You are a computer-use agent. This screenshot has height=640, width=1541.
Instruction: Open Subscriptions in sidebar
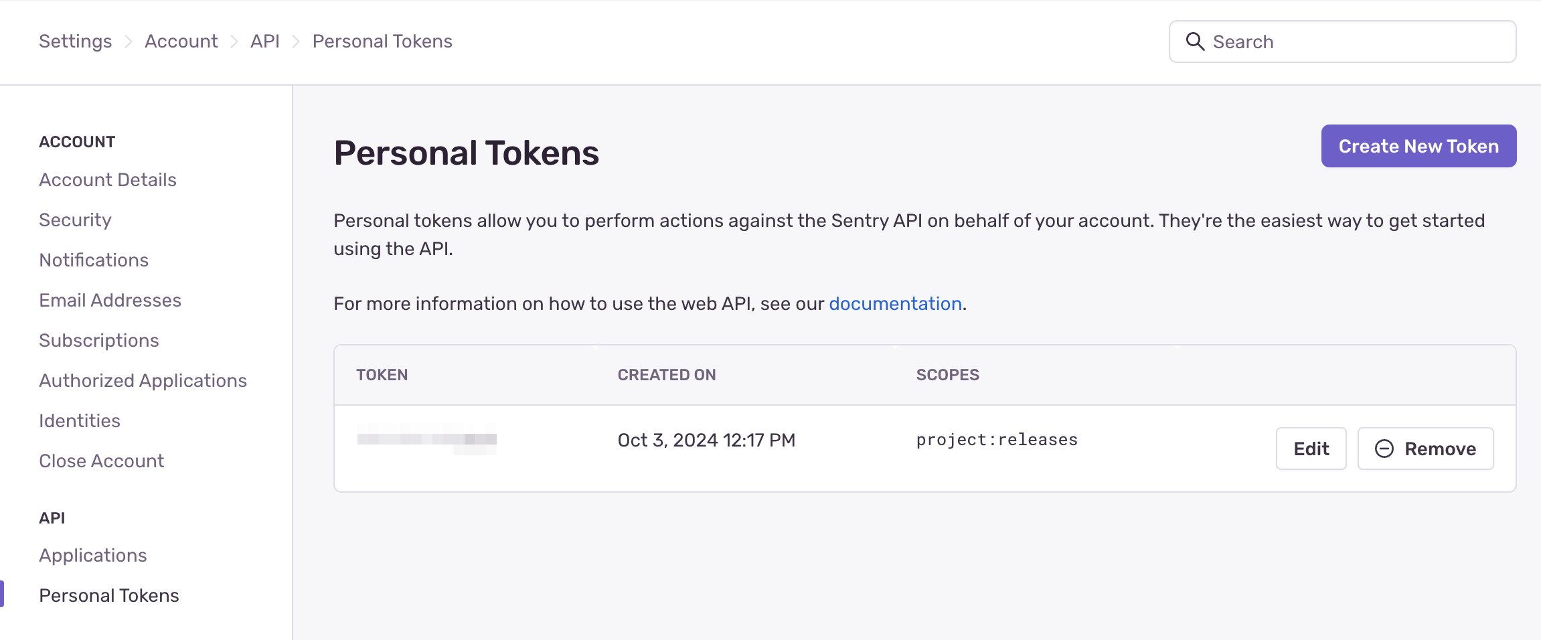tap(98, 341)
